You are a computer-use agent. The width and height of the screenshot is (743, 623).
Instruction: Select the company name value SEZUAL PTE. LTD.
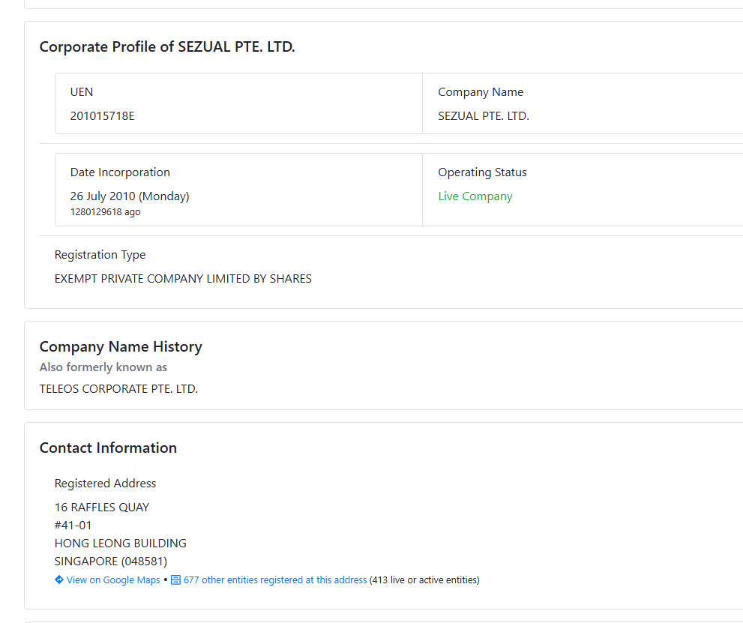click(x=484, y=116)
